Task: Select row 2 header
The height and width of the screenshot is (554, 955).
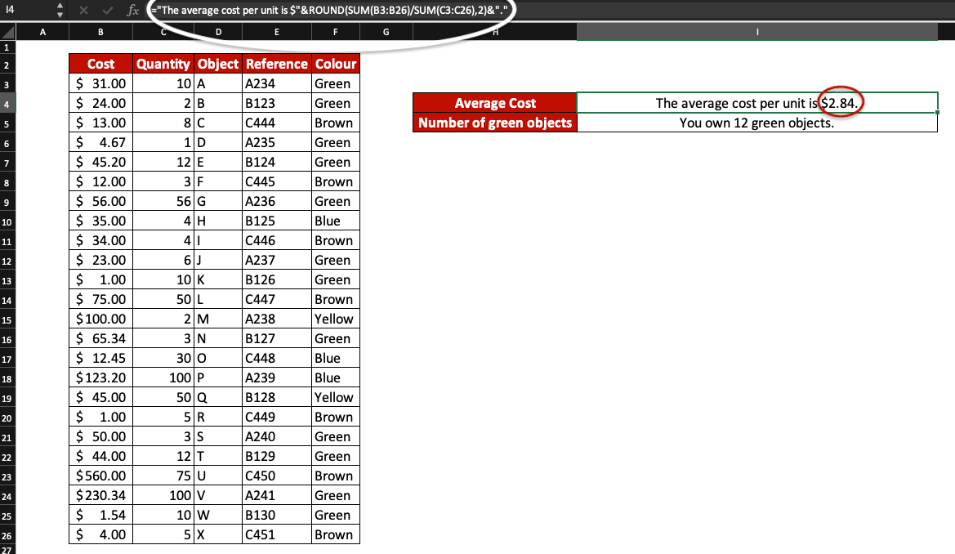Action: (7, 64)
